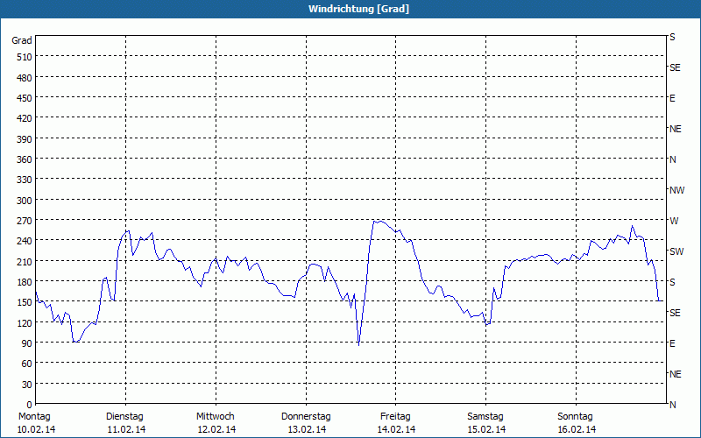Click the E compass label at 90 level
This screenshot has height=438, width=701.
672,343
